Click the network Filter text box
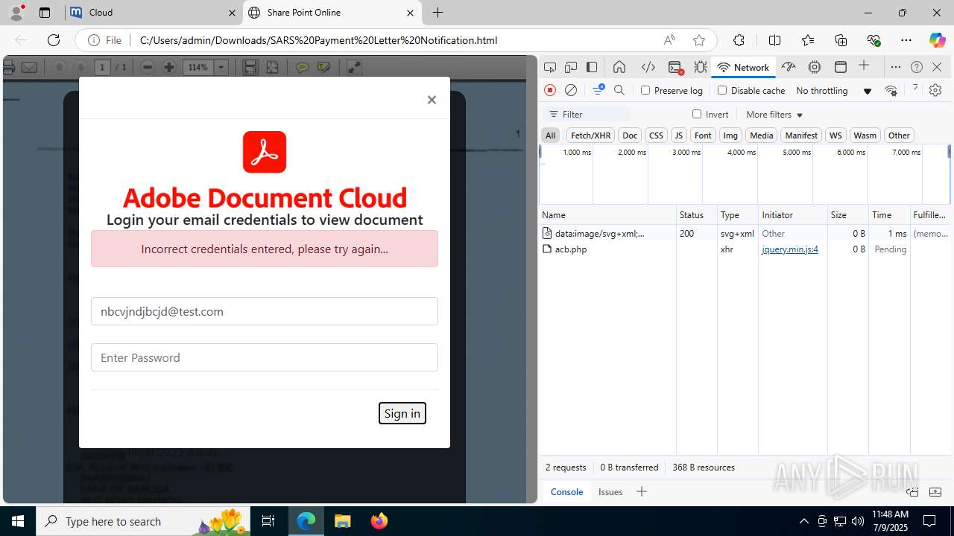The height and width of the screenshot is (536, 954). [x=587, y=114]
